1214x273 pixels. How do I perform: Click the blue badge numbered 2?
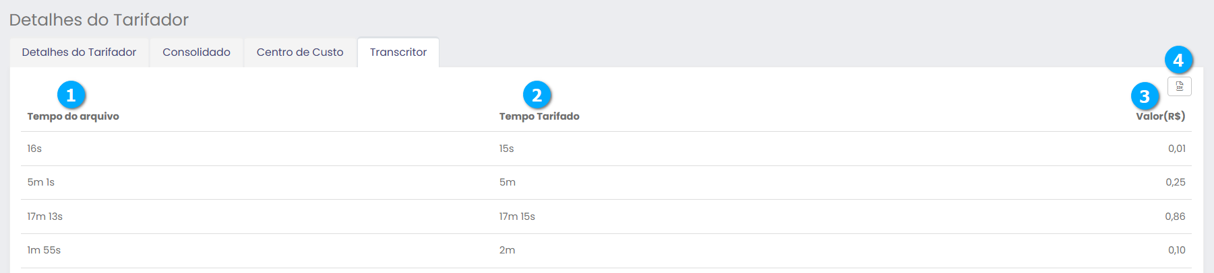(537, 95)
